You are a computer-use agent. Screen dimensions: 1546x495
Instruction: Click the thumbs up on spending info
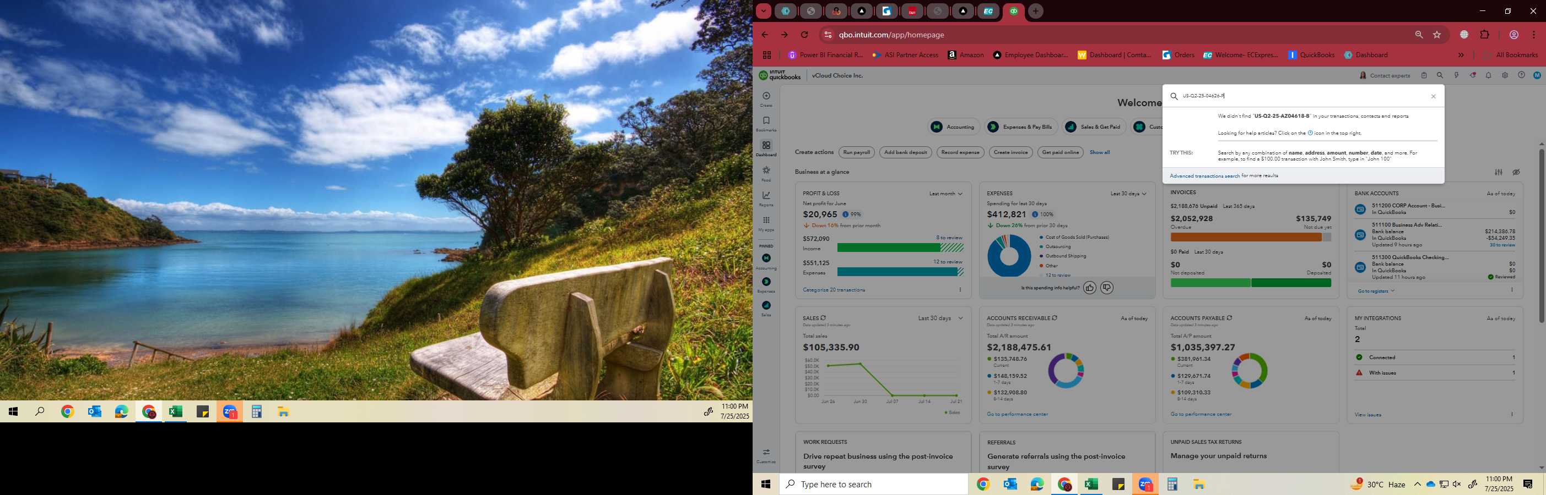tap(1089, 288)
